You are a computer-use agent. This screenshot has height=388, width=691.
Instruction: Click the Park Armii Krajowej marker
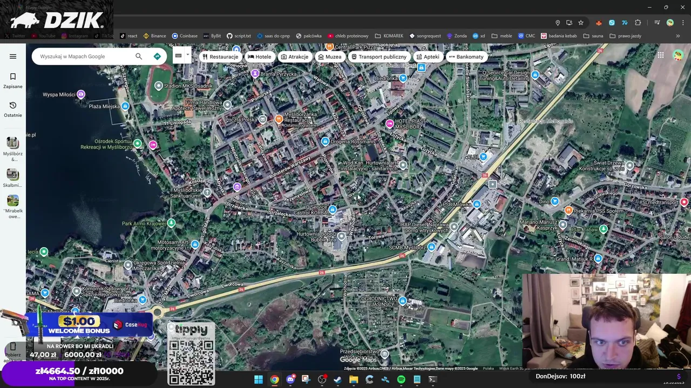(x=172, y=223)
